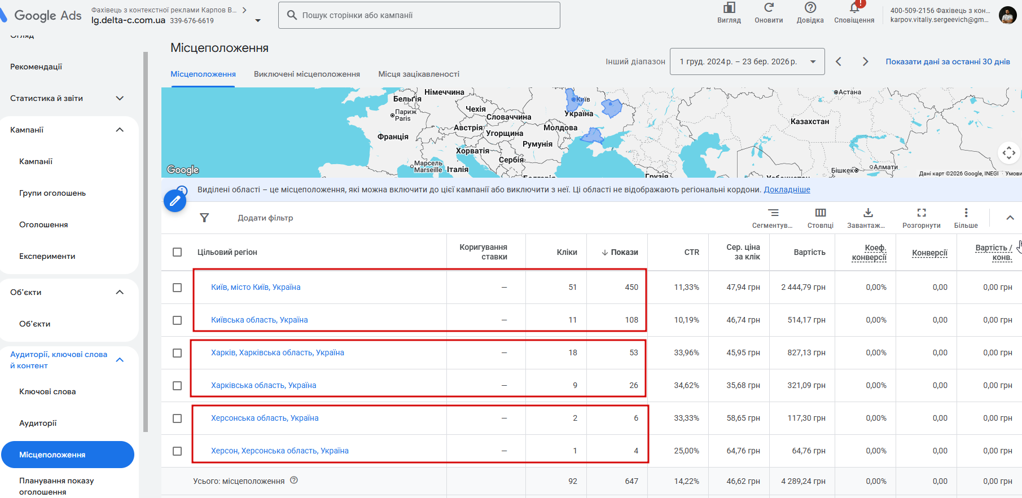This screenshot has width=1022, height=498.
Task: Switch to Виключені місцеположення tab
Action: click(x=306, y=74)
